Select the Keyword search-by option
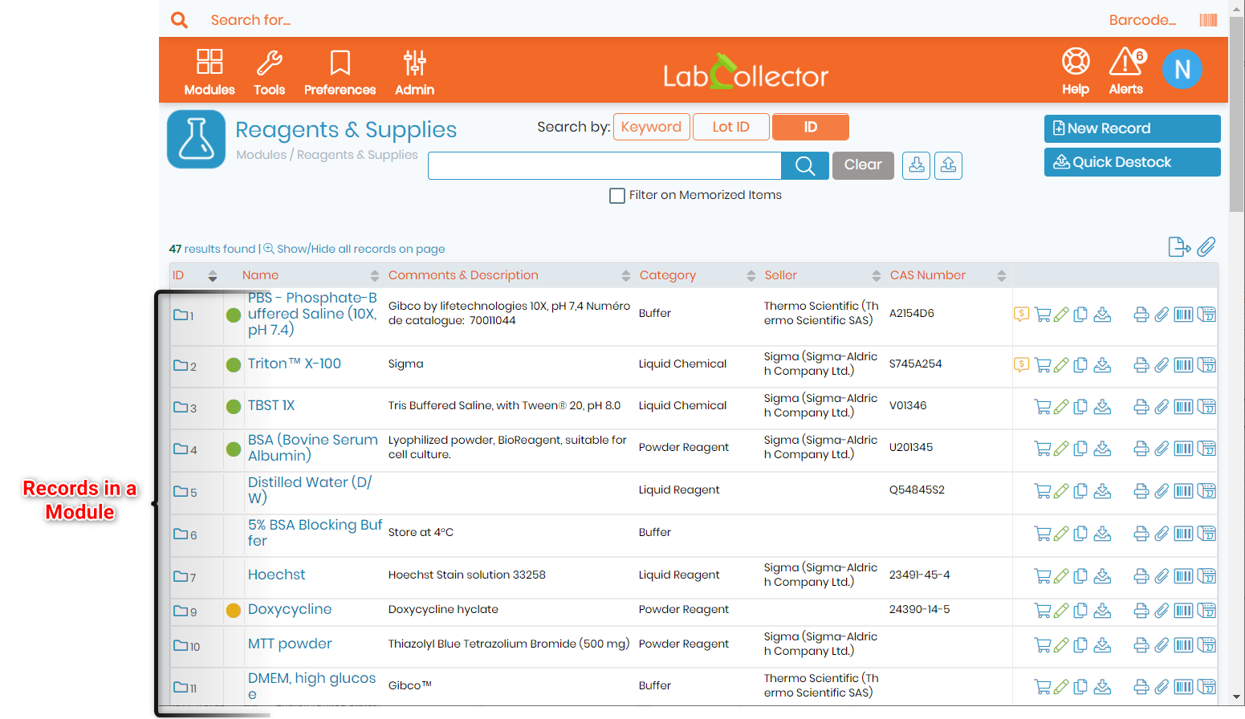The width and height of the screenshot is (1245, 719). [651, 127]
